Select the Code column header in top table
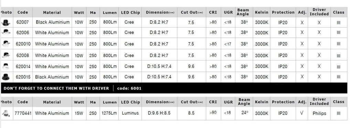This screenshot has width=351, height=128. tap(23, 12)
